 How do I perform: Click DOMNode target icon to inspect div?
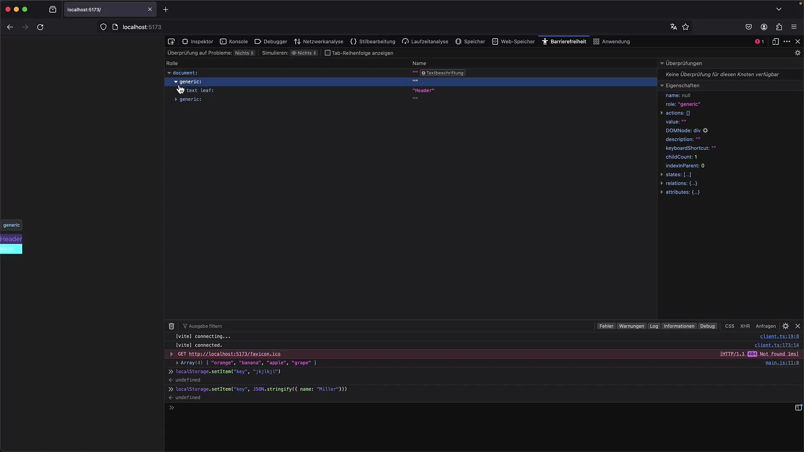coord(706,131)
